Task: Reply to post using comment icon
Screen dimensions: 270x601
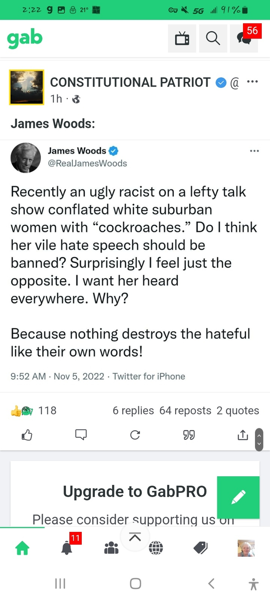Action: coord(81,435)
